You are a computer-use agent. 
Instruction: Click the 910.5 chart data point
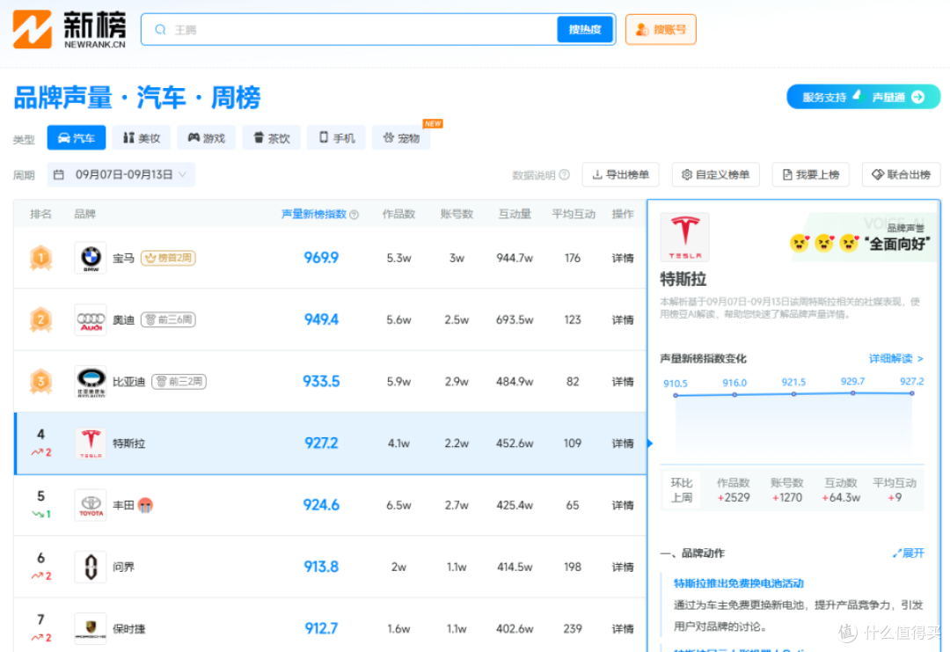676,395
